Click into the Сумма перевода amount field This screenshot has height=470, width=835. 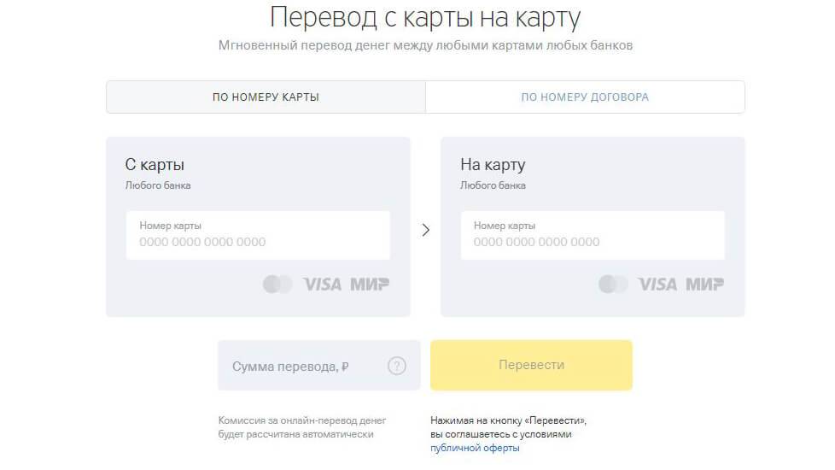click(x=299, y=366)
